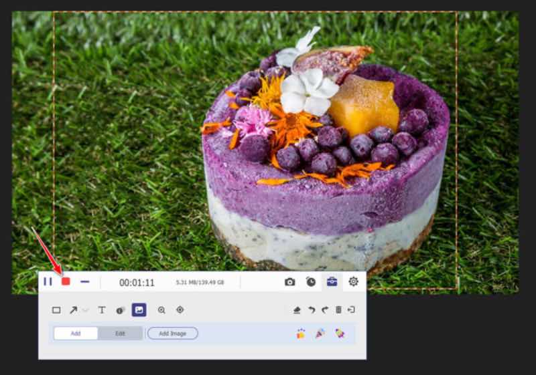Enable the spotlight focus tool
Screen dimensions: 536x375
click(x=180, y=310)
